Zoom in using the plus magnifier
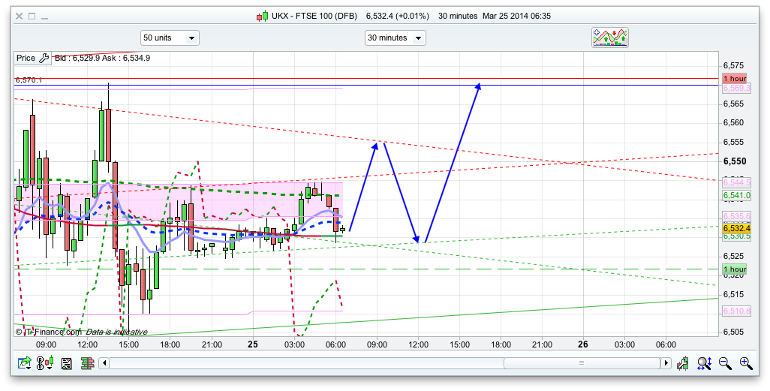This screenshot has height=391, width=770. coord(745,364)
